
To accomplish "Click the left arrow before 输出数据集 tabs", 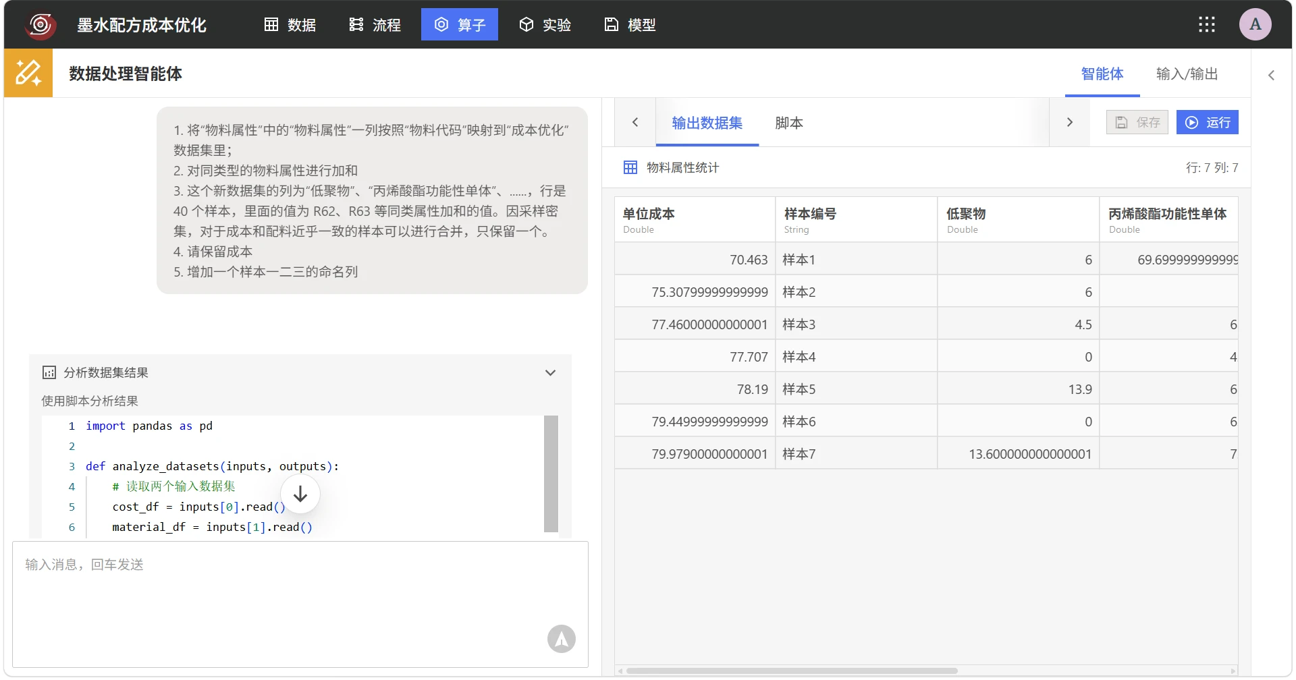I will [635, 122].
